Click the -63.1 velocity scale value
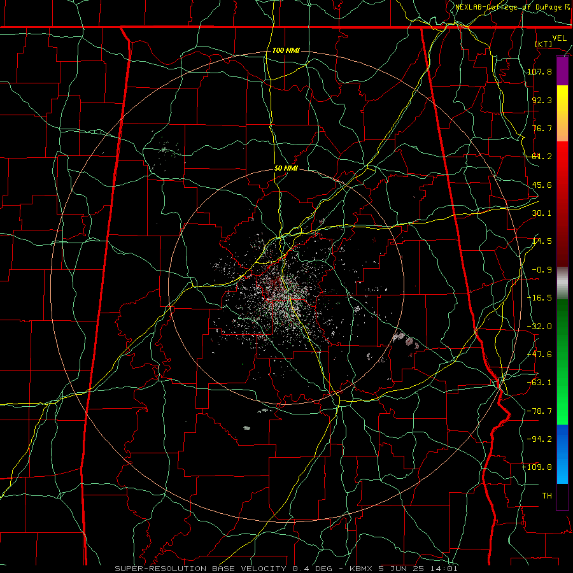This screenshot has height=573, width=573. coord(539,383)
